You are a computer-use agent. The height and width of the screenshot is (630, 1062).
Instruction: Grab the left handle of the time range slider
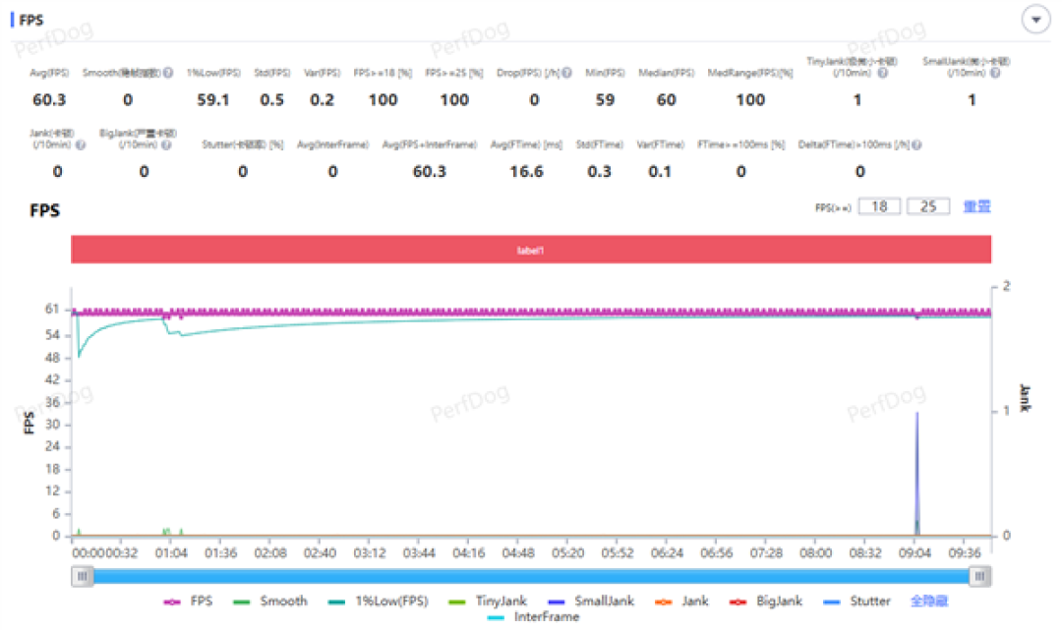click(82, 577)
